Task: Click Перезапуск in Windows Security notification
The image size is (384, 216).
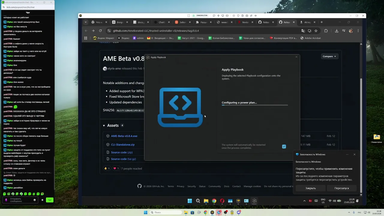Action: coord(342,188)
